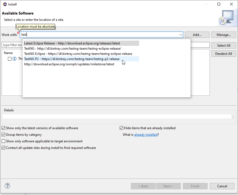Click the Add... button
The image size is (238, 195).
[197, 35]
